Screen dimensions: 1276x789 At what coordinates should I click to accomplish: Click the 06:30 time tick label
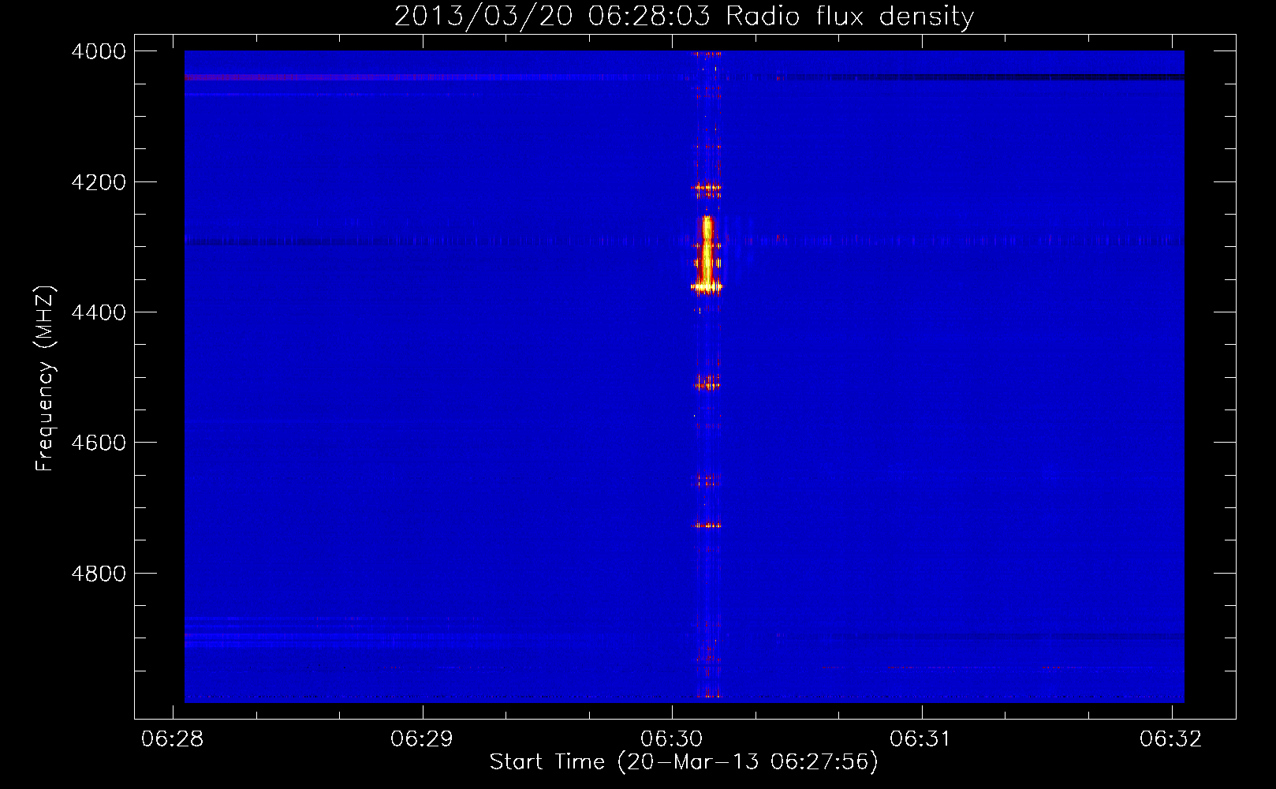coord(671,739)
